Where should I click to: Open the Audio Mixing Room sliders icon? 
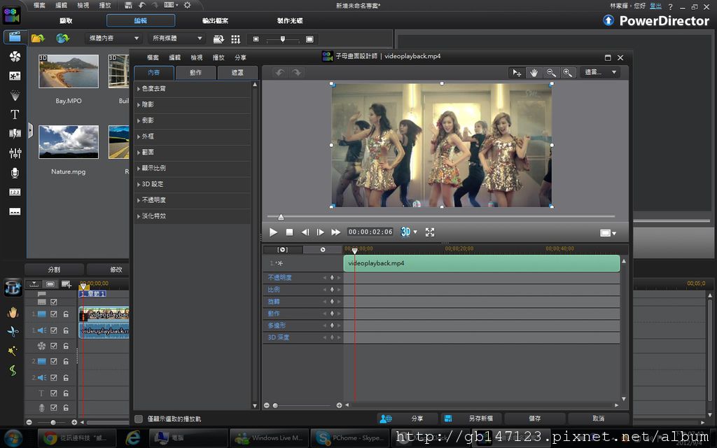pyautogui.click(x=15, y=153)
